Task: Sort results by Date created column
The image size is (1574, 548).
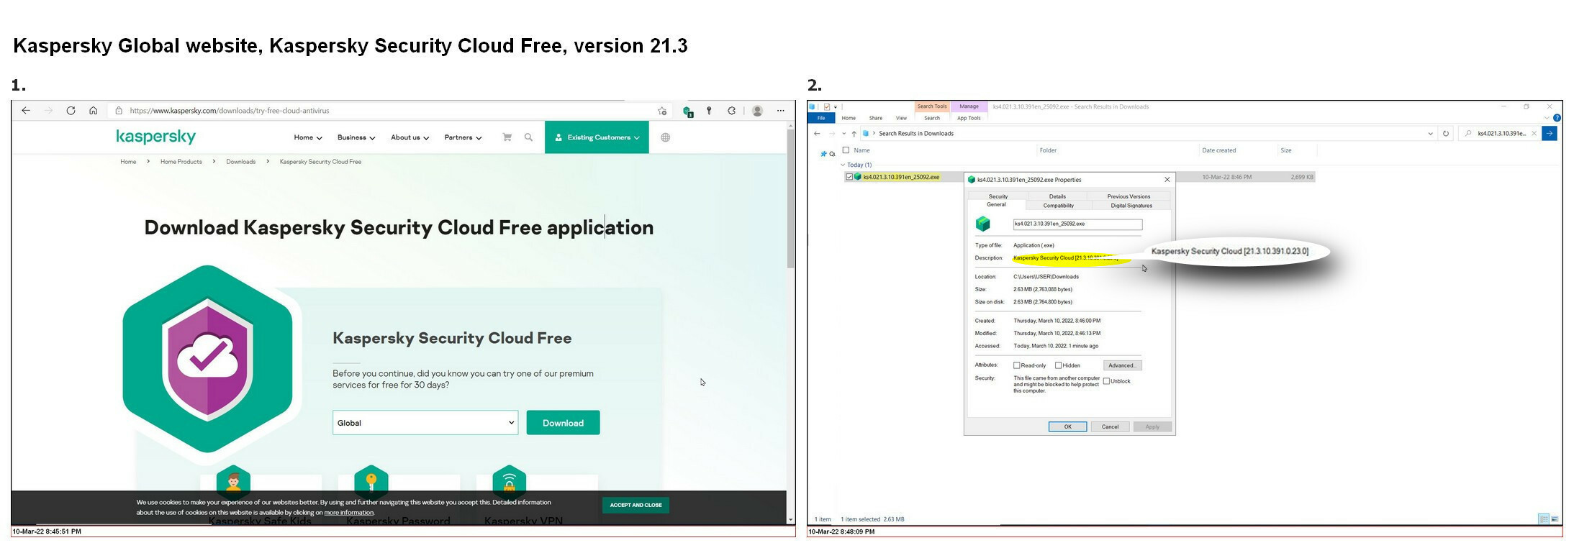Action: tap(1218, 150)
